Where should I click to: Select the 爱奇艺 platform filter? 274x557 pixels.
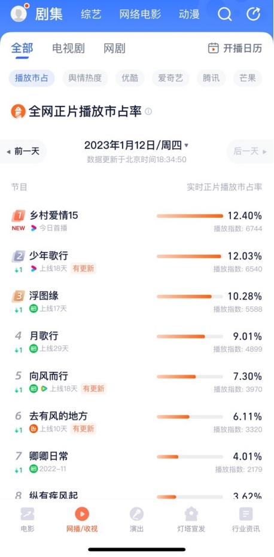tap(171, 78)
